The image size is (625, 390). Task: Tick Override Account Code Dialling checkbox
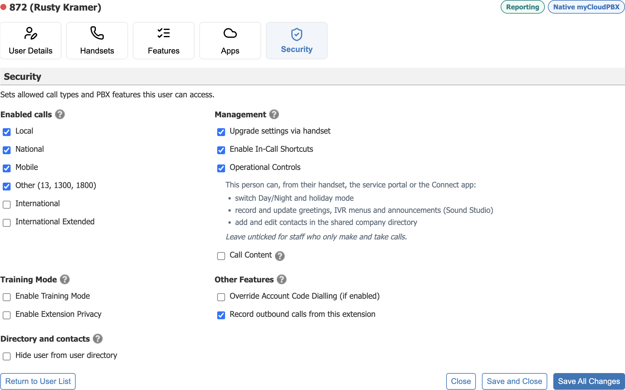[x=221, y=297]
